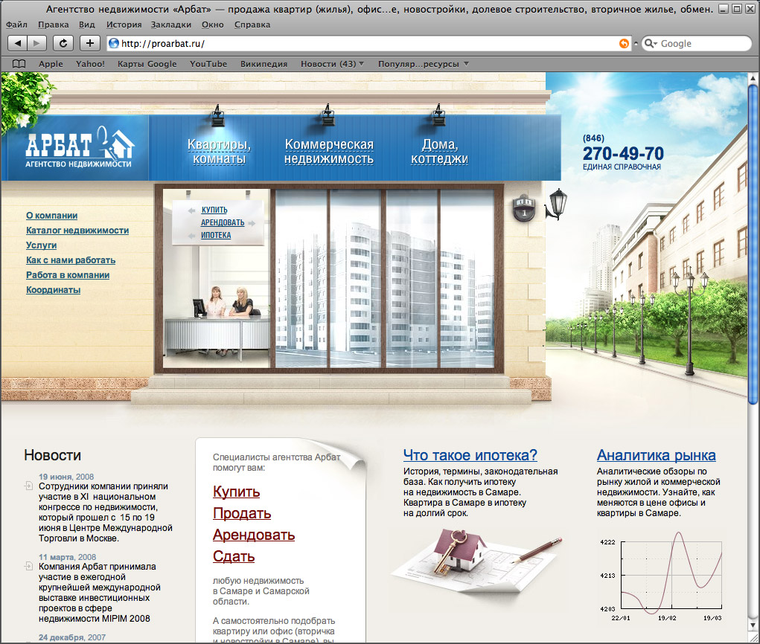Open the YouTube bookmark
The image size is (760, 644).
click(x=208, y=64)
